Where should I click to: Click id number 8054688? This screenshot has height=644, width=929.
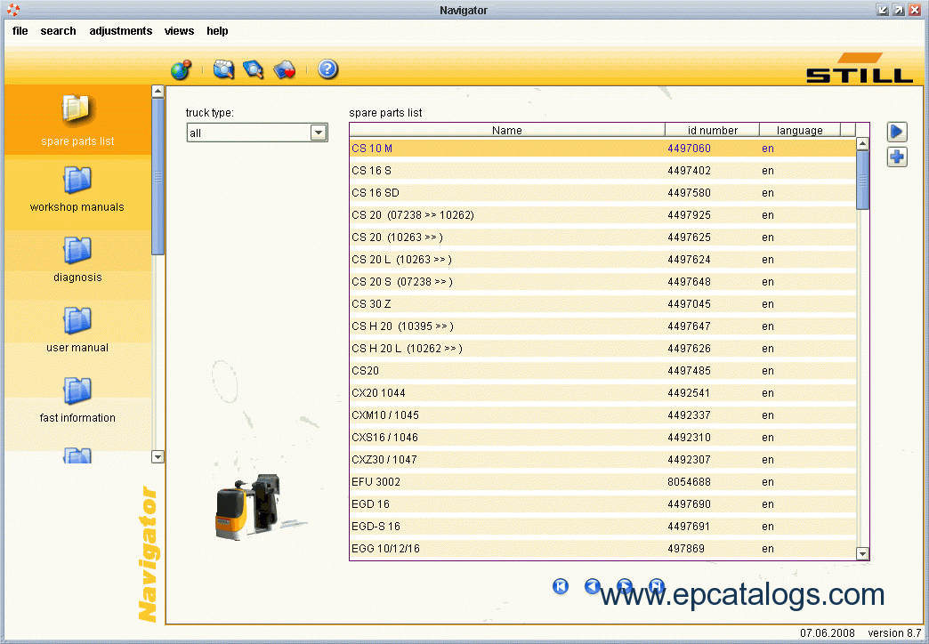pos(689,482)
